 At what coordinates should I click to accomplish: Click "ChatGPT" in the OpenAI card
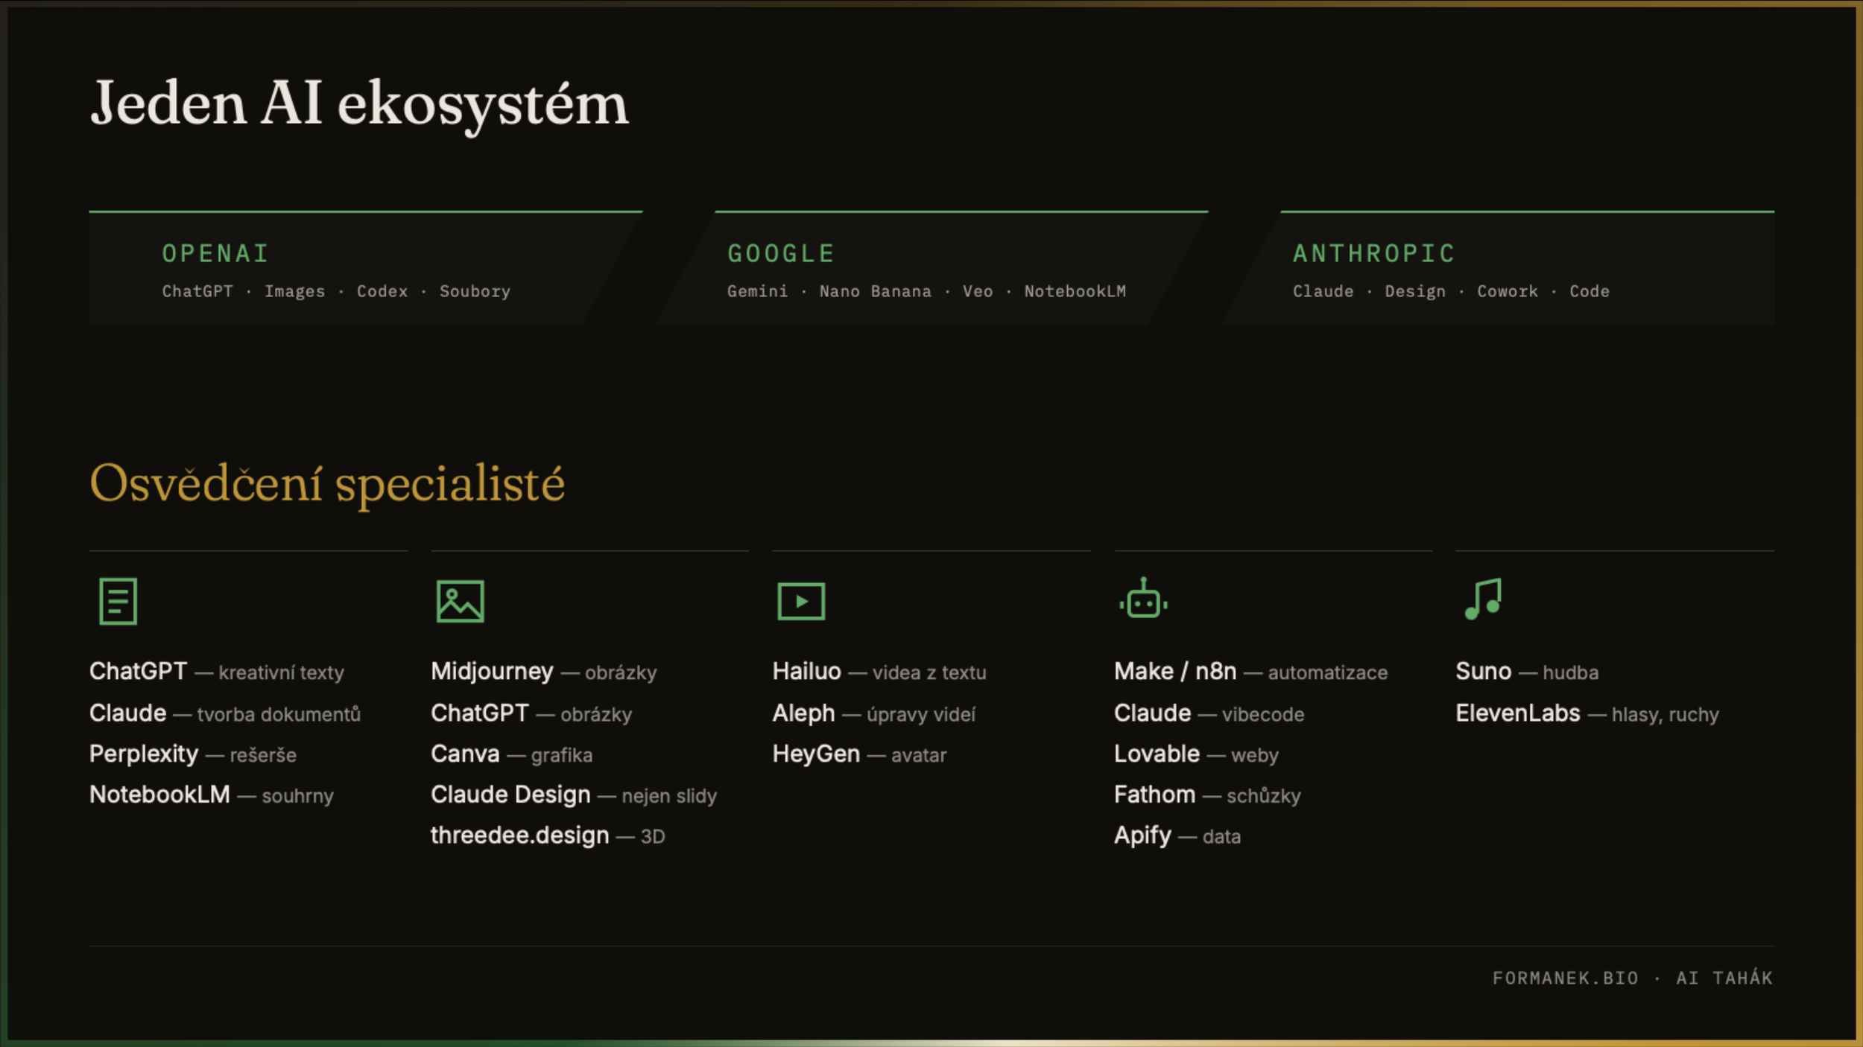tap(197, 291)
